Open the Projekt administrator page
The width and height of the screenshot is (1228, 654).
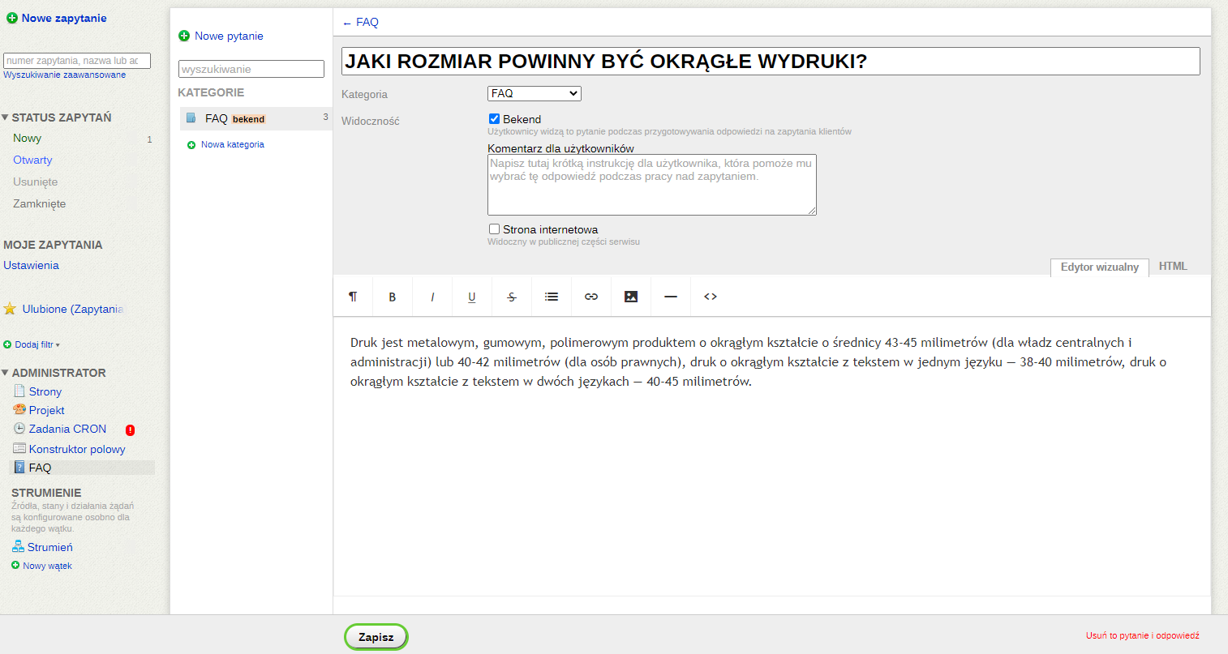coord(47,410)
